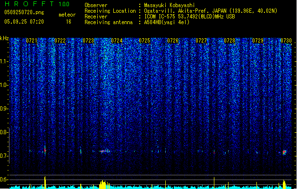
Task: Click the 0.8 kHz axis label
Action: [x=4, y=132]
